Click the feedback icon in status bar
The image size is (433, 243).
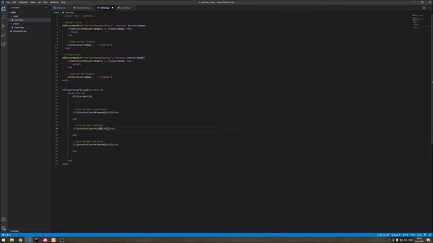pos(425,235)
